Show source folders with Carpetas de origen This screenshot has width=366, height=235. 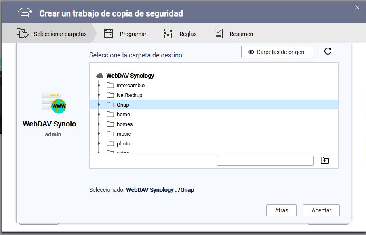tap(278, 52)
